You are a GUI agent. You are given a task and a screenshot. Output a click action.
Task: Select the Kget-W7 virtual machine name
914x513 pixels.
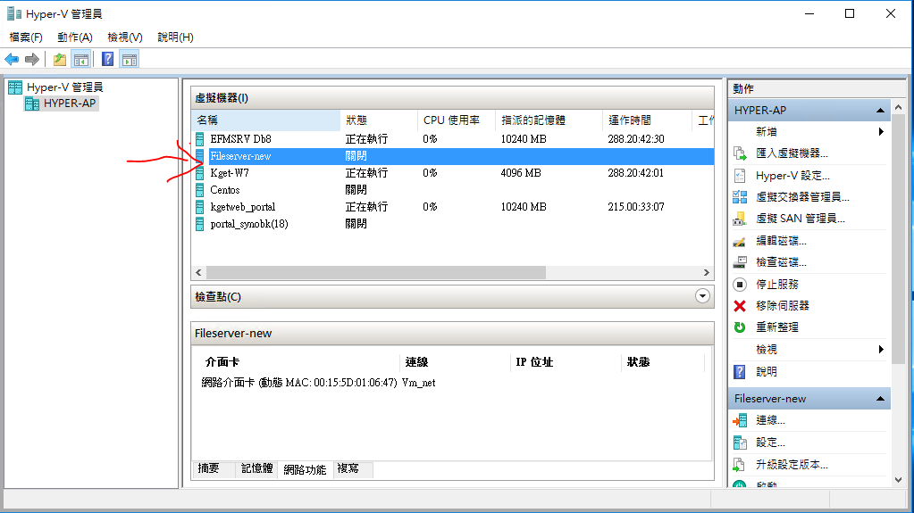230,173
